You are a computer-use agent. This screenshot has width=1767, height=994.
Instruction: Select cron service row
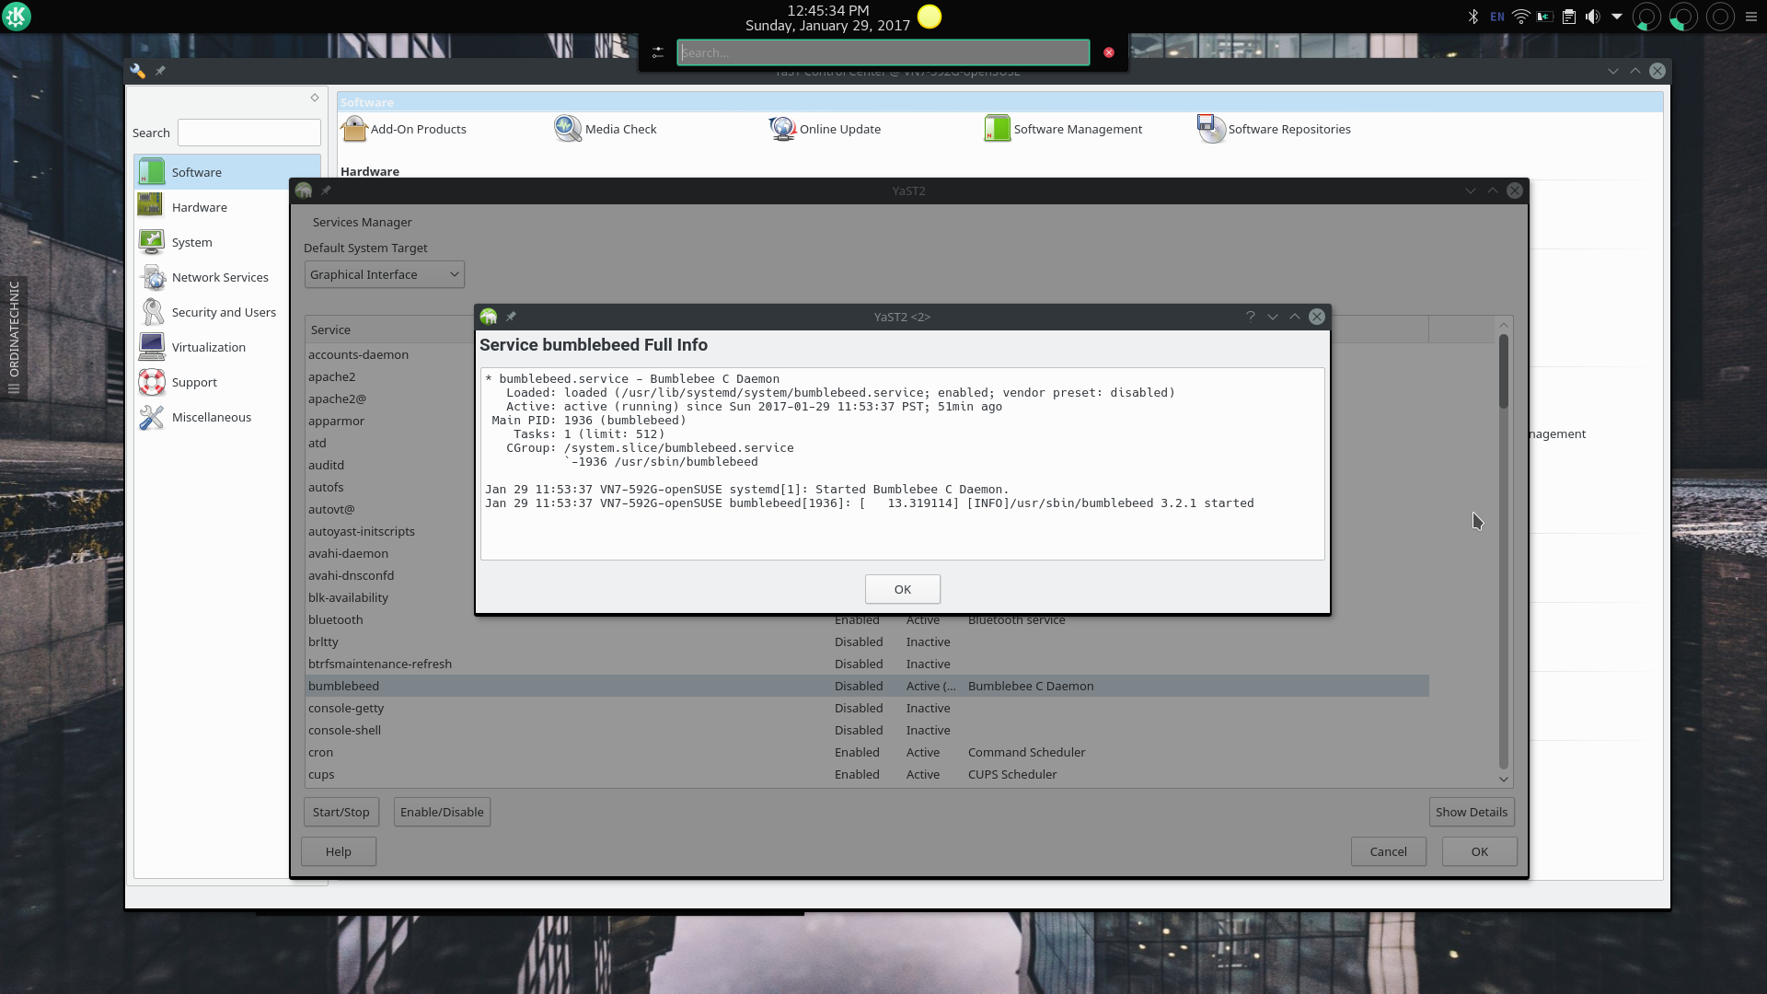[867, 752]
